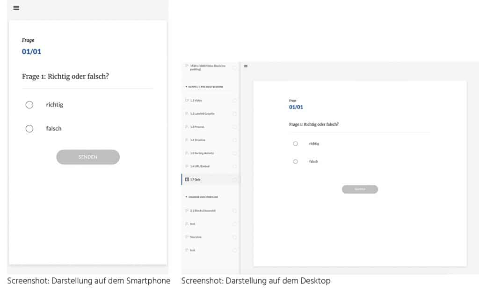Choose the "falsch" radio option in the desktop view
Image resolution: width=479 pixels, height=289 pixels.
click(295, 161)
